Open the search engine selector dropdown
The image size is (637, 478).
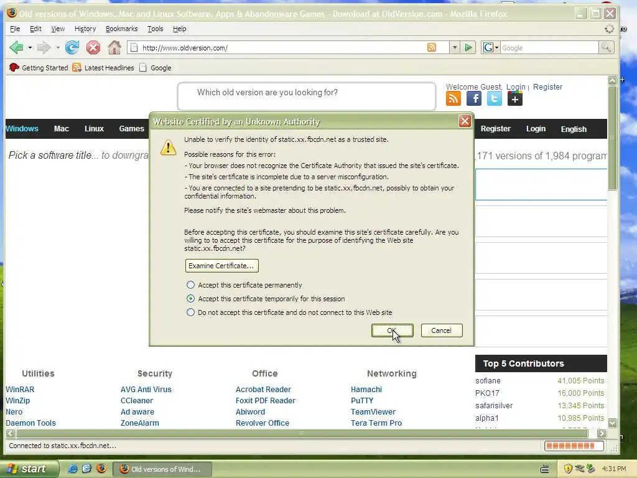coord(496,48)
